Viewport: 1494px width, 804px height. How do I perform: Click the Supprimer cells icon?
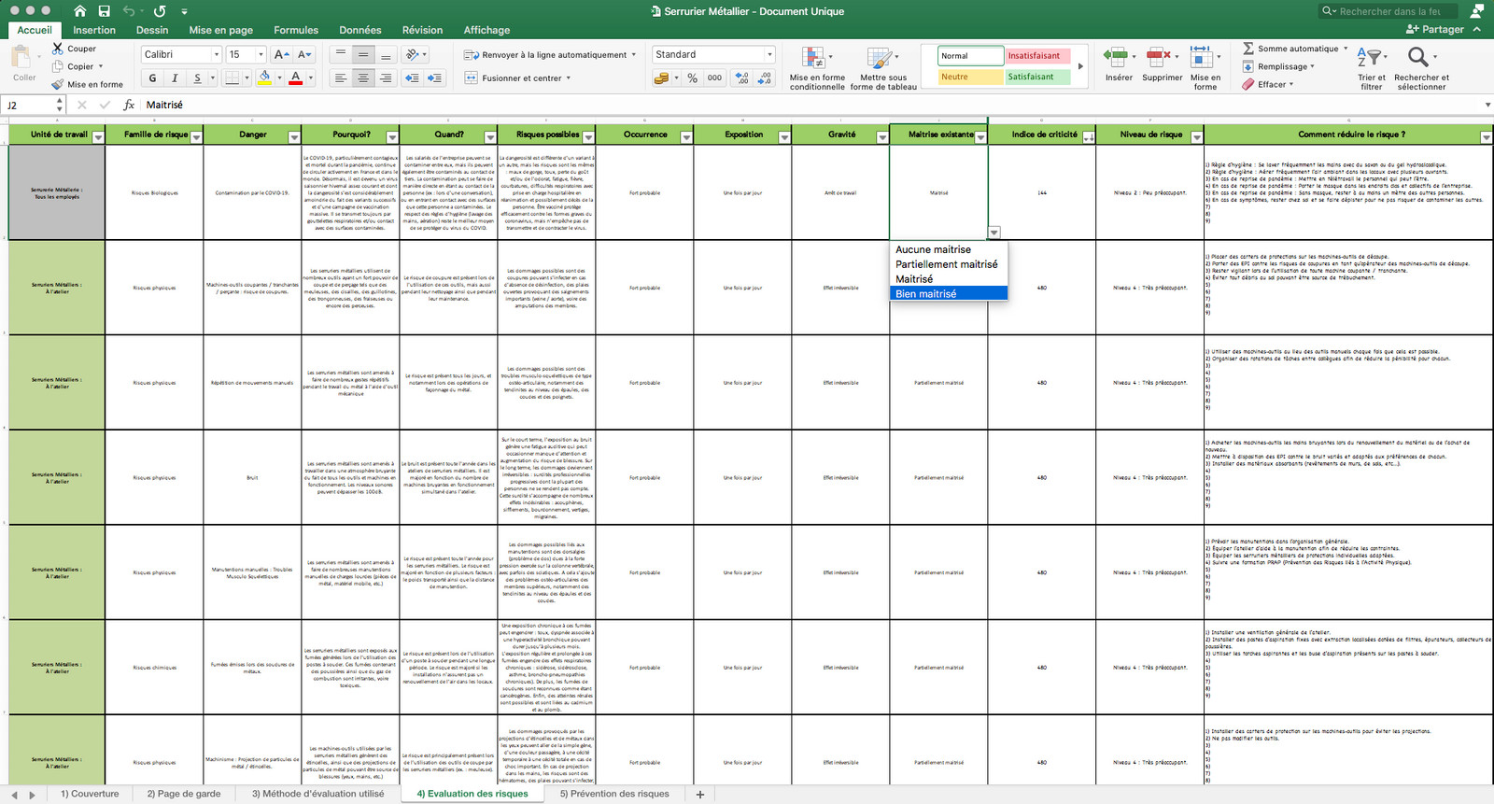point(1159,57)
